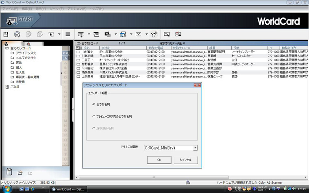Open the ツール(T) menu
This screenshot has height=193, width=309.
57,9
